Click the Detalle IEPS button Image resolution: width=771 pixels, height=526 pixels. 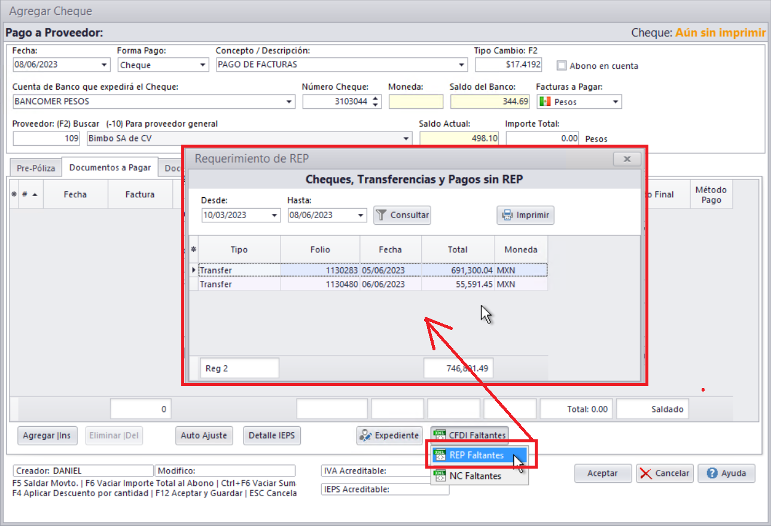click(x=272, y=436)
